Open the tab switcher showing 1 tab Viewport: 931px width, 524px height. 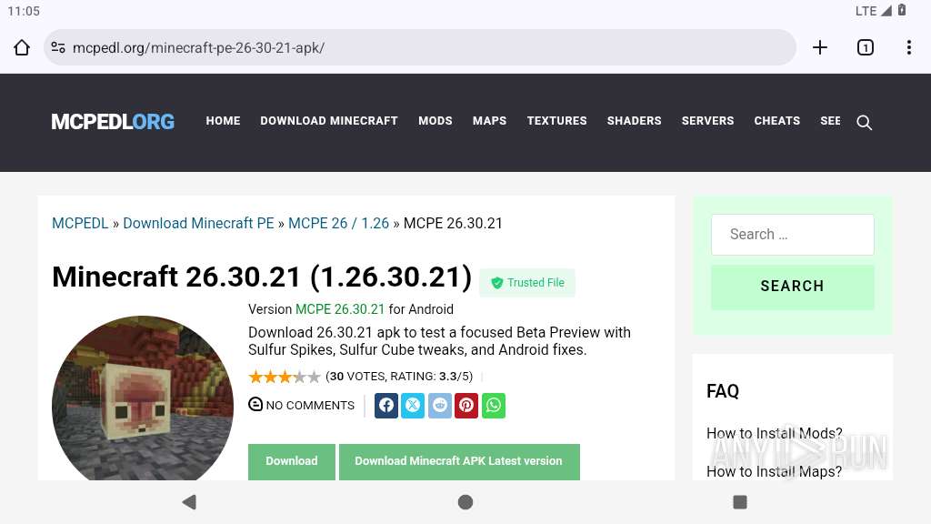point(866,47)
